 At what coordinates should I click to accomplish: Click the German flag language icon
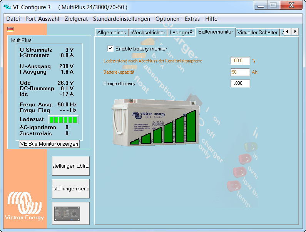(x=10, y=29)
